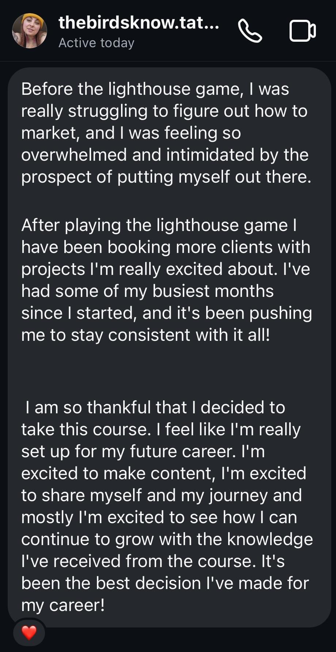
Task: Open the profile picture avatar
Action: [x=30, y=31]
